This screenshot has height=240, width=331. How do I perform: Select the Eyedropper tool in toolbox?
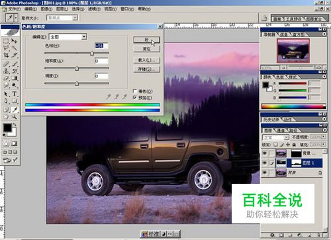coord(15,110)
